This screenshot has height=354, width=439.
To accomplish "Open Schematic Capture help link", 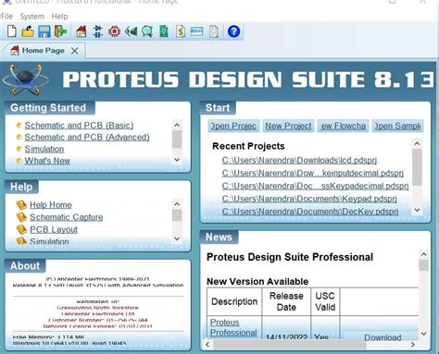I will pyautogui.click(x=67, y=217).
